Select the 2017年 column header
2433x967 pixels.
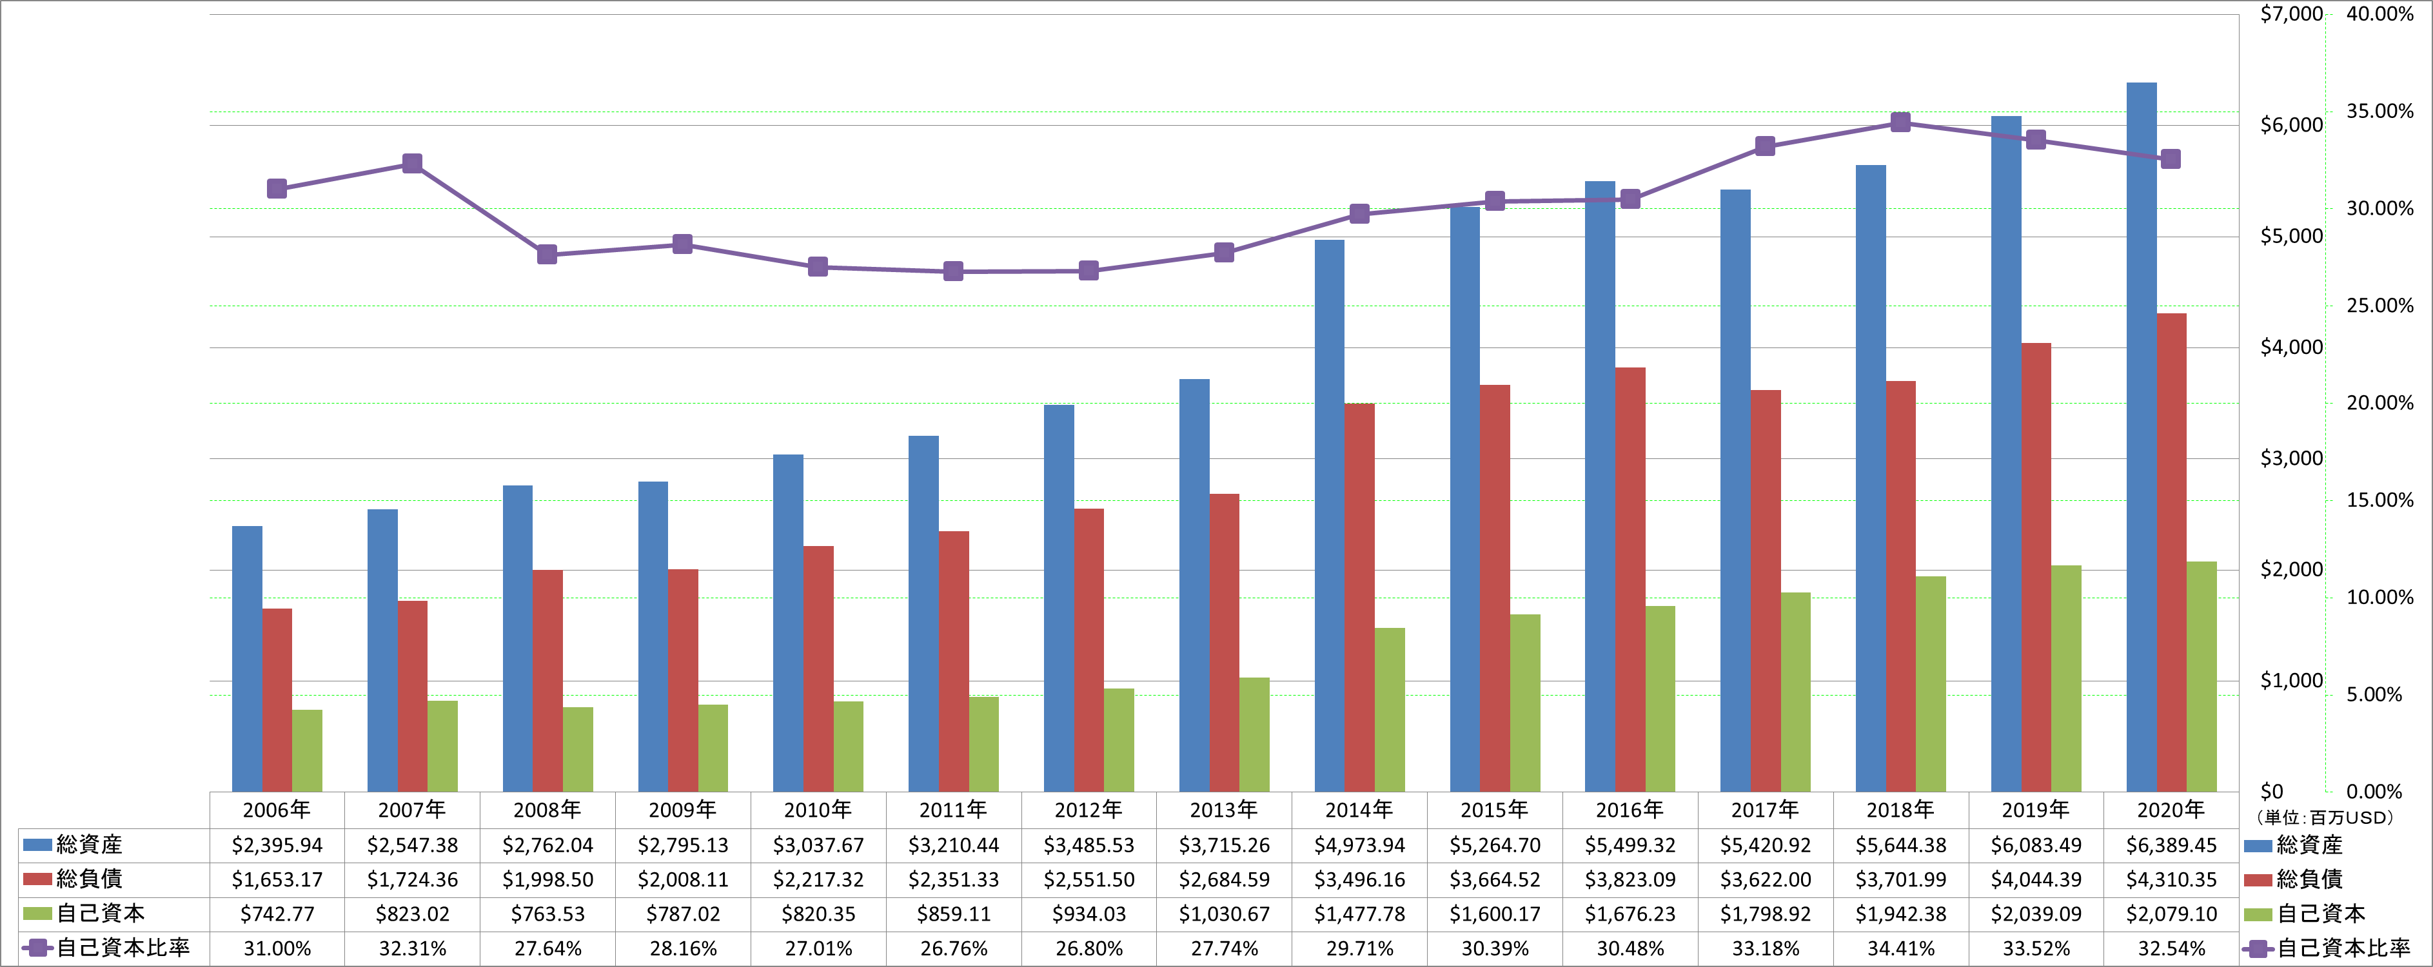1765,810
